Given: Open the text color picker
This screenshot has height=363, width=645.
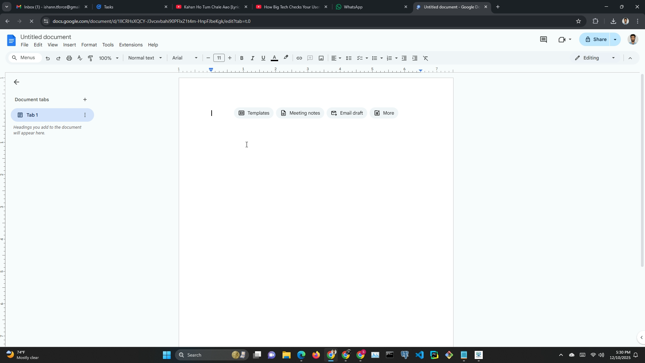Looking at the screenshot, I should [x=274, y=58].
